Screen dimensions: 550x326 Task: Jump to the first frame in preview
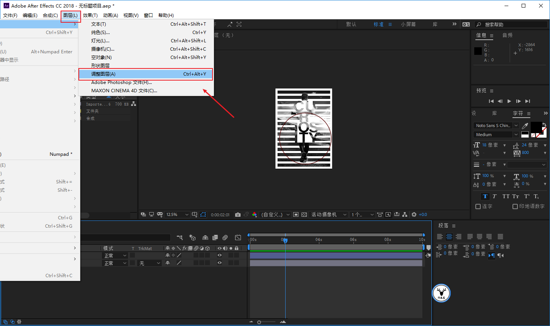coord(491,101)
